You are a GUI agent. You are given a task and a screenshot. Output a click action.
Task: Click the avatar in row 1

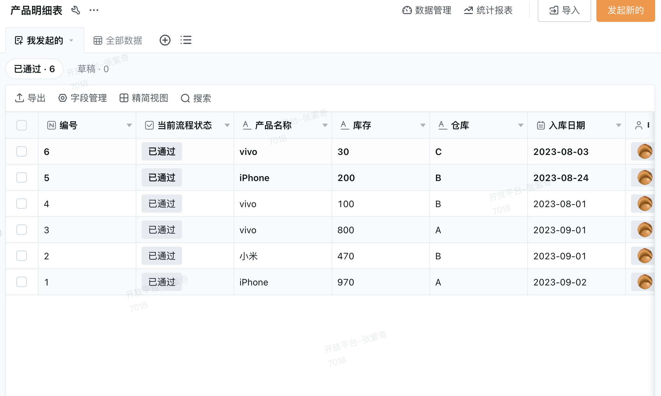645,282
